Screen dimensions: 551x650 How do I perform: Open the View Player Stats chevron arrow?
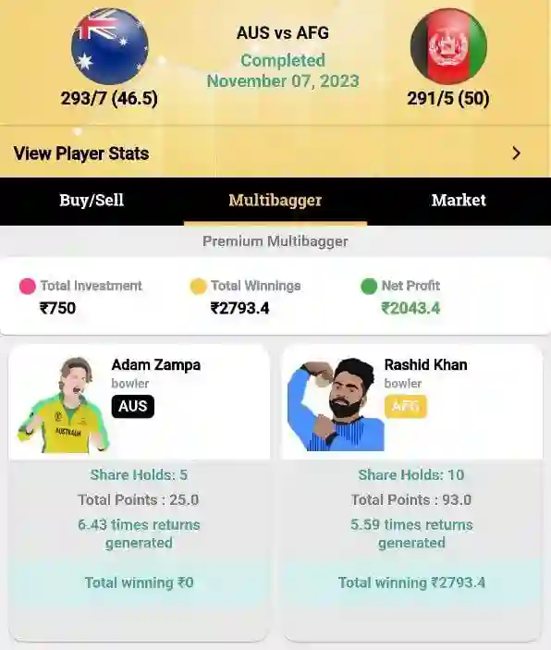[516, 153]
